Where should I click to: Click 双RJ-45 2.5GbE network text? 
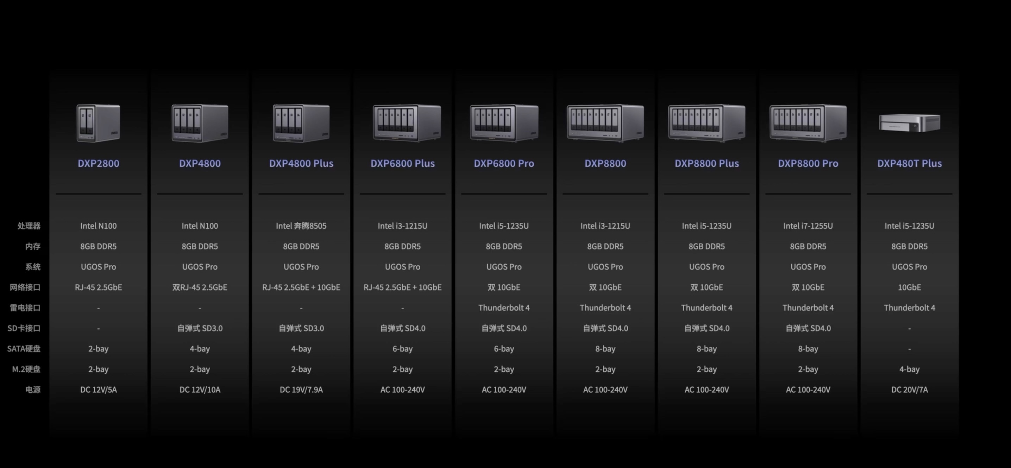200,287
